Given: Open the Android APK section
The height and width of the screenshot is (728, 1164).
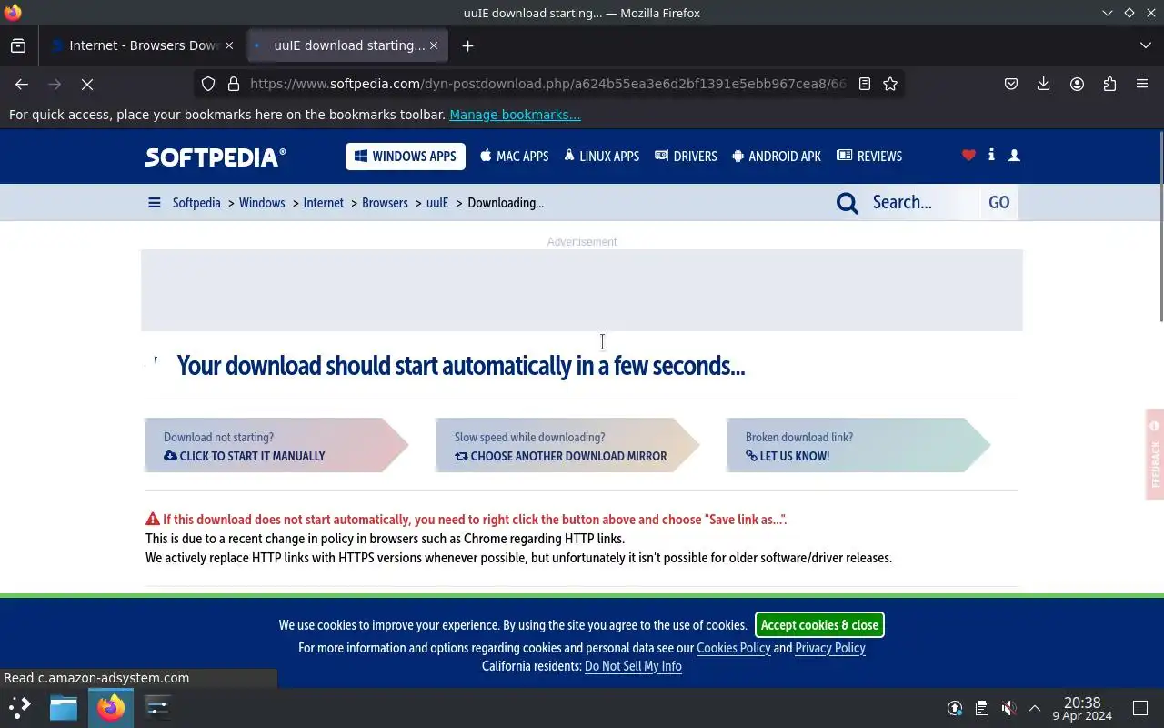Looking at the screenshot, I should (x=777, y=157).
